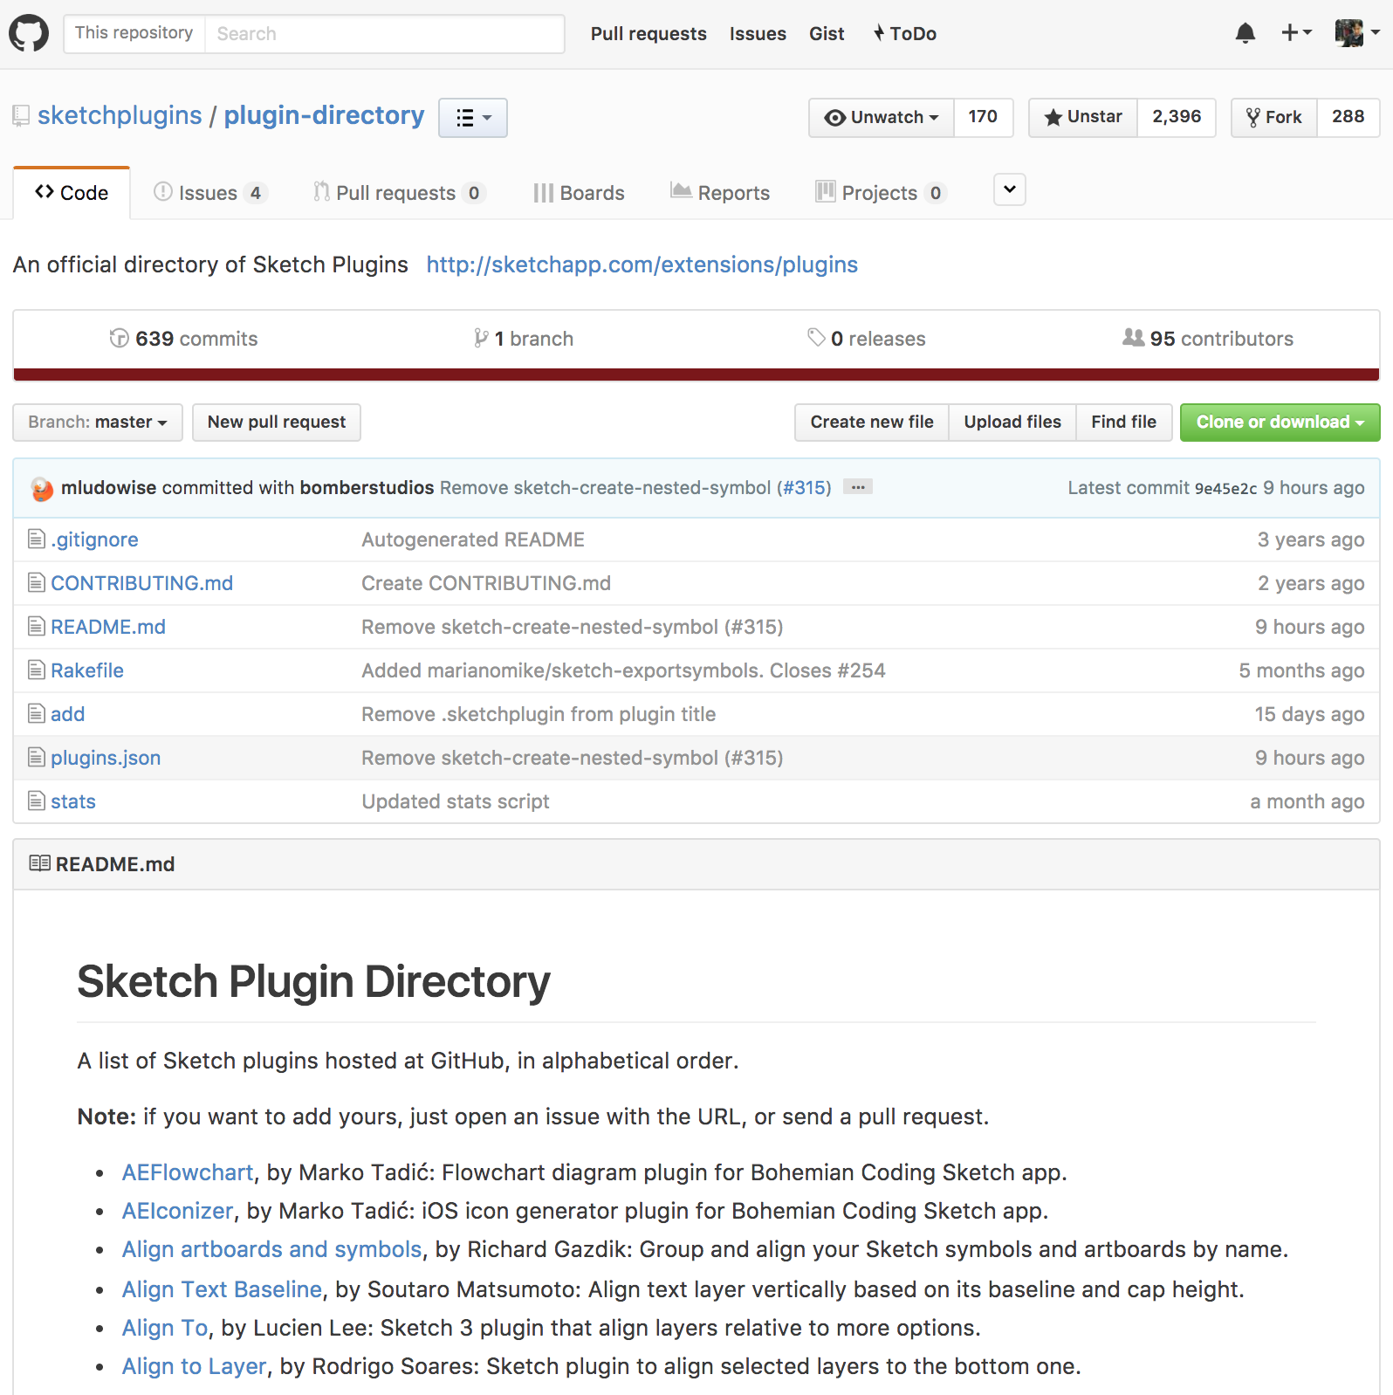The image size is (1393, 1395).
Task: Open Gist in top navigation
Action: (827, 34)
